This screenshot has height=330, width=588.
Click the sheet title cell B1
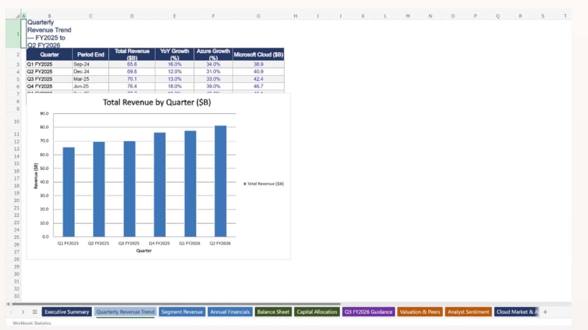49,34
